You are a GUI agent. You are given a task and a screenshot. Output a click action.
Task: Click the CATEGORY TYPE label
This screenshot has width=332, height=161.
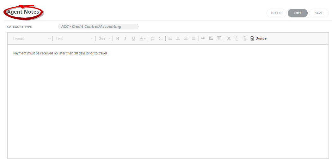coord(20,27)
